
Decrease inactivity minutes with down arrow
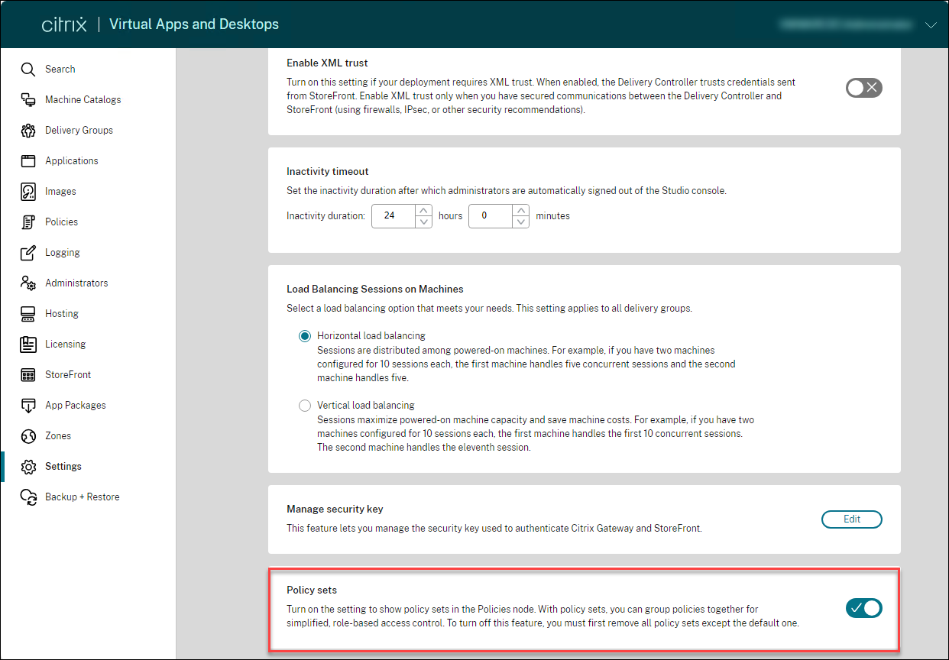520,222
